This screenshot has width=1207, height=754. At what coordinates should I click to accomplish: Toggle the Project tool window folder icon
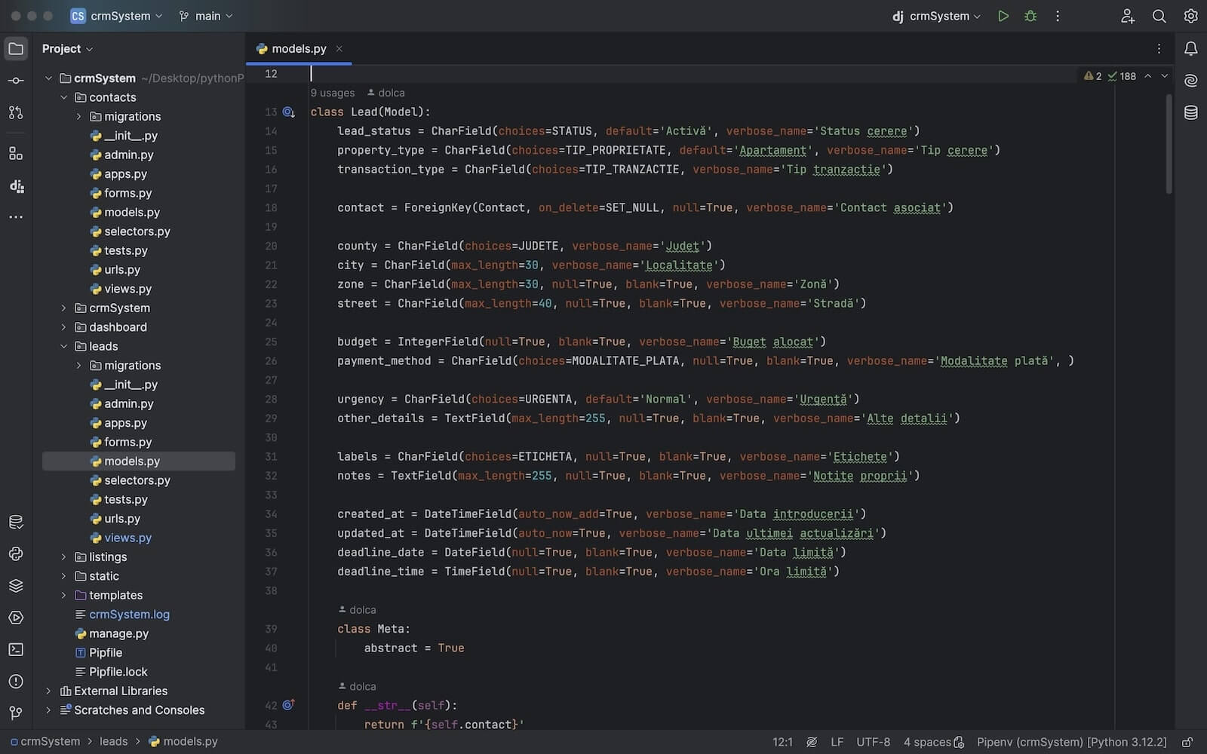click(16, 49)
